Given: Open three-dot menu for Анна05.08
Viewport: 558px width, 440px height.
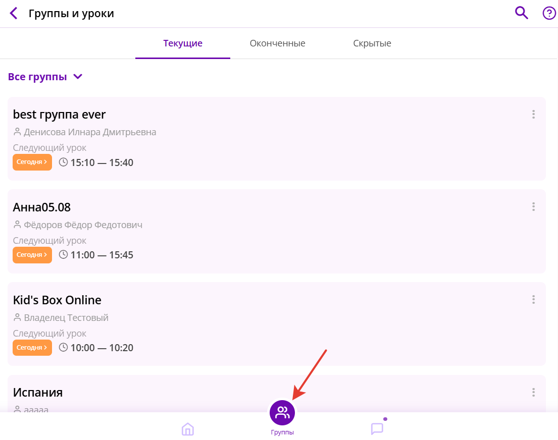Looking at the screenshot, I should pyautogui.click(x=533, y=207).
